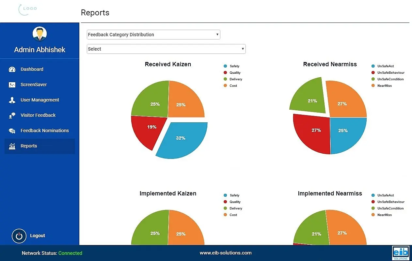Image resolution: width=412 pixels, height=261 pixels.
Task: Toggle UnSafeAct legend in Implemented Nearmiss
Action: coord(383,195)
